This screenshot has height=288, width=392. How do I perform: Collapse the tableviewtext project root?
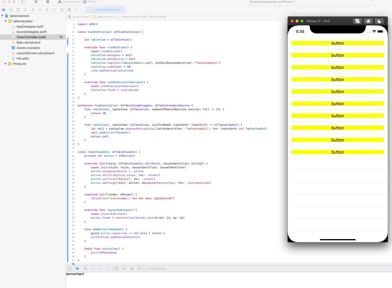pyautogui.click(x=2, y=16)
